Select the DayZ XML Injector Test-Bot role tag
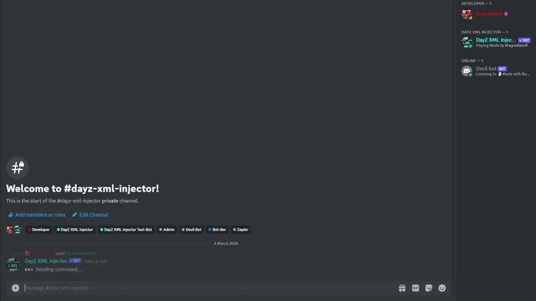Screen dimensions: 536x301 (x=126, y=230)
